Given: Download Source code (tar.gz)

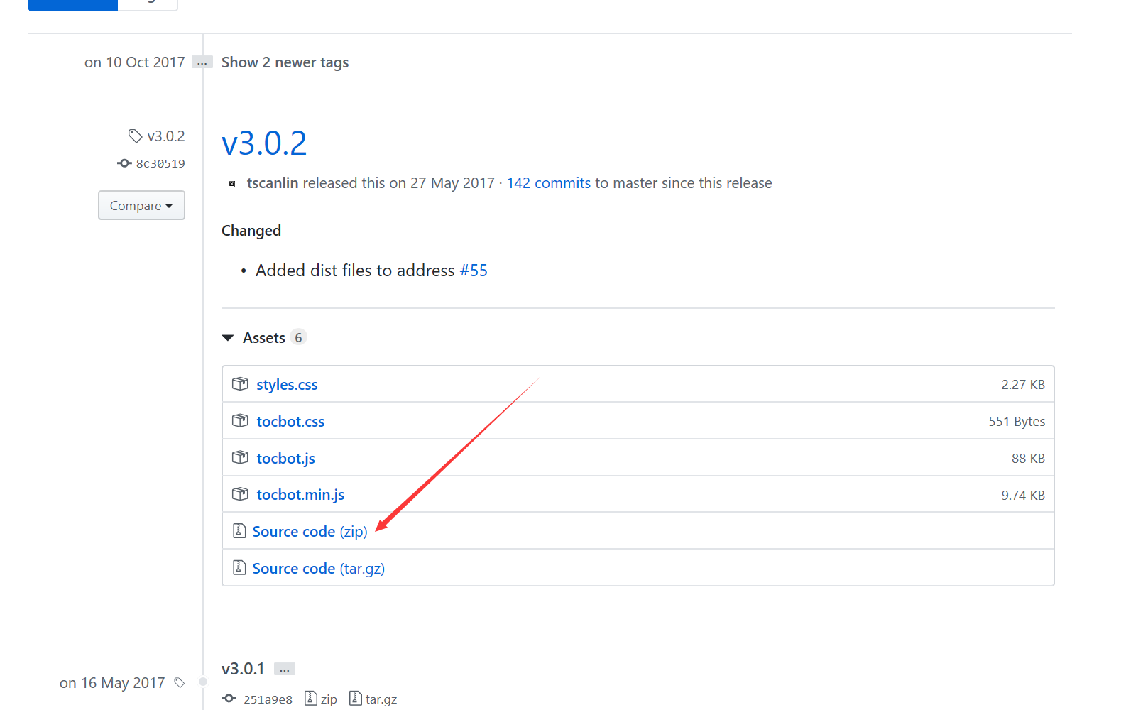Looking at the screenshot, I should click(319, 568).
